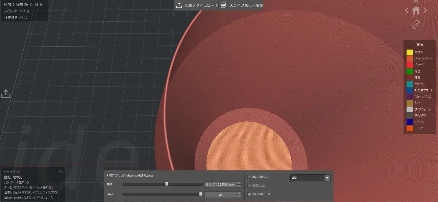The width and height of the screenshot is (438, 202).
Task: Enable the リトラクション checkbox
Action: point(249,186)
